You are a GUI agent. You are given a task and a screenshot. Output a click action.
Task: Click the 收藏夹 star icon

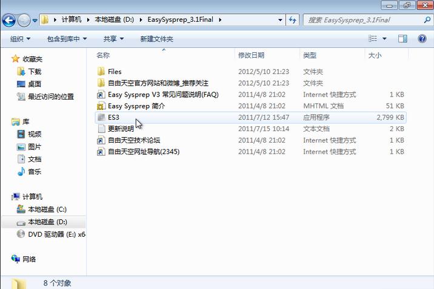point(16,58)
